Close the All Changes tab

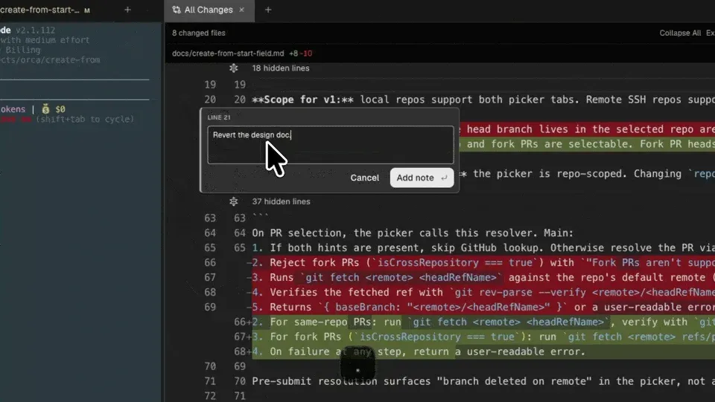coord(241,10)
